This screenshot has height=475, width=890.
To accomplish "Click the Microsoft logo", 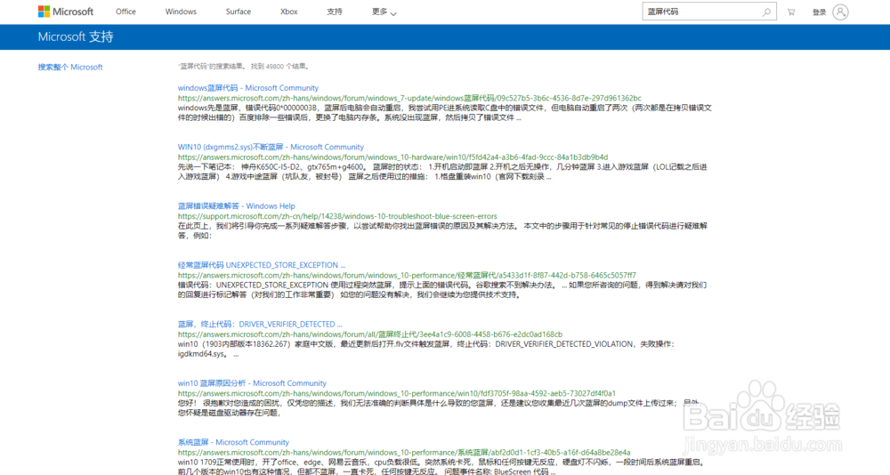I will [x=66, y=12].
